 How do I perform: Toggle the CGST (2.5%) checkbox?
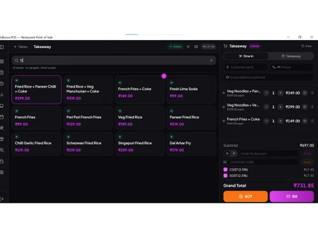(x=225, y=169)
